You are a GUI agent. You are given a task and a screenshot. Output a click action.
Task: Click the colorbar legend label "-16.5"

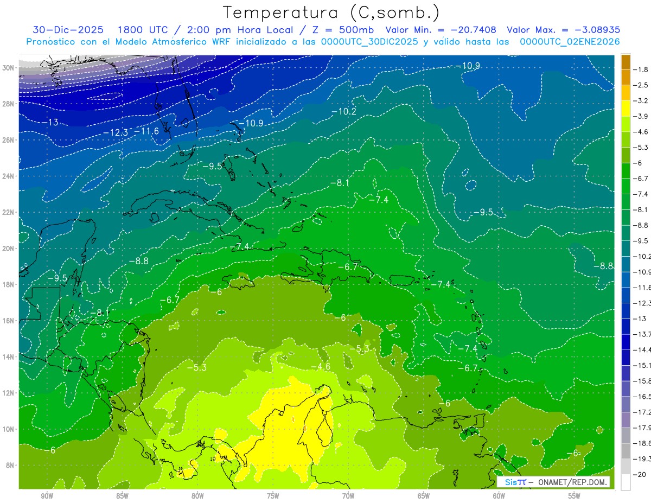(x=641, y=397)
